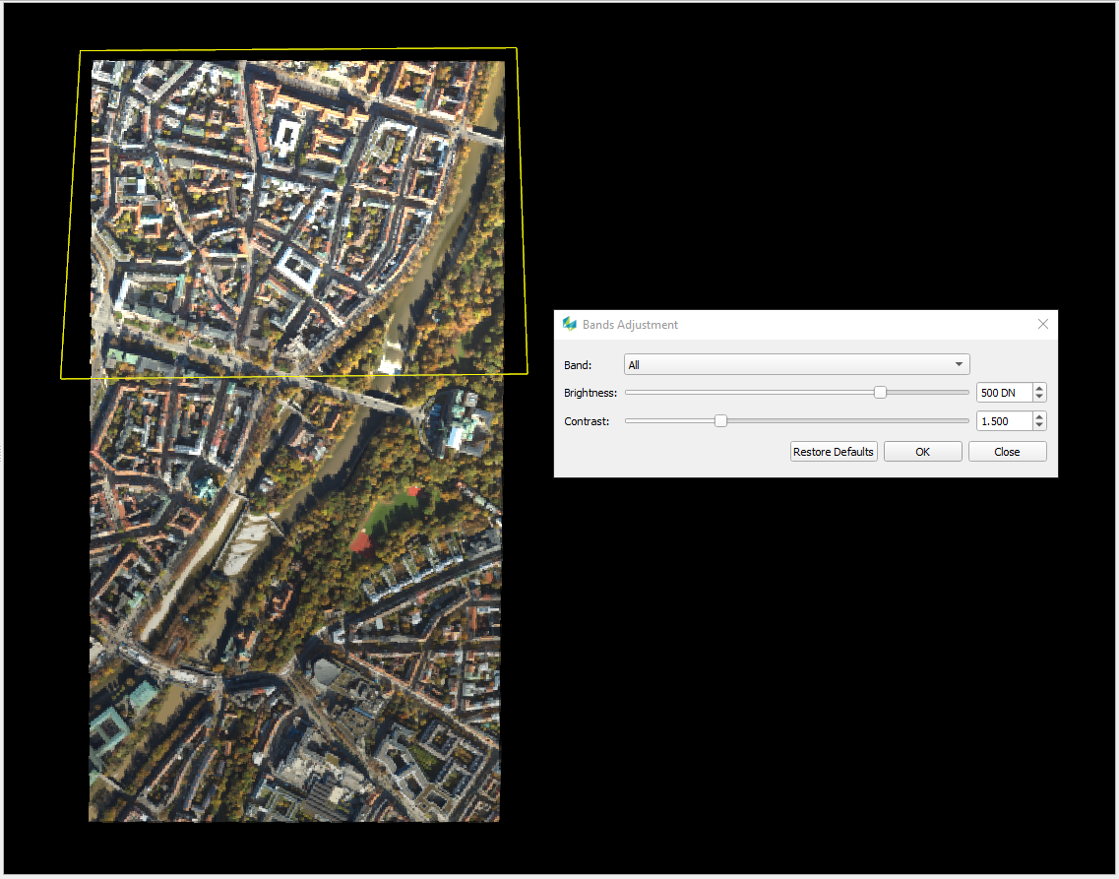Confirm band adjustments with OK
Viewport: 1119px width, 879px height.
pyautogui.click(x=922, y=452)
